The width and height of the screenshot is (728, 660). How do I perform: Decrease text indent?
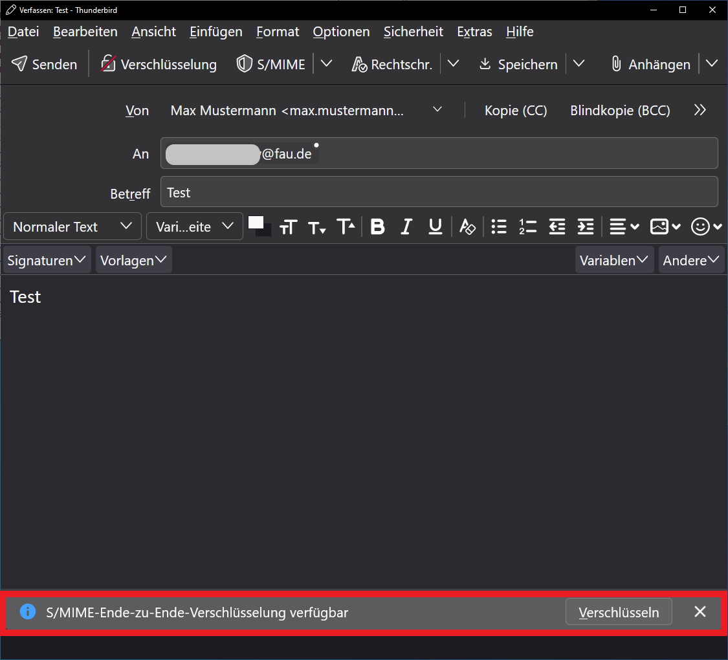pyautogui.click(x=557, y=226)
